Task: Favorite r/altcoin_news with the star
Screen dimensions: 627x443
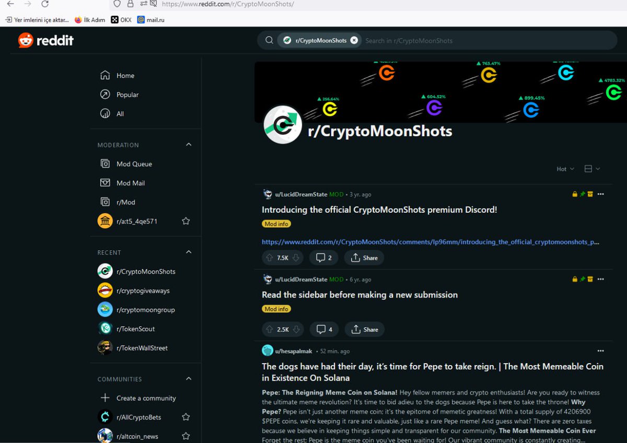Action: pyautogui.click(x=185, y=436)
